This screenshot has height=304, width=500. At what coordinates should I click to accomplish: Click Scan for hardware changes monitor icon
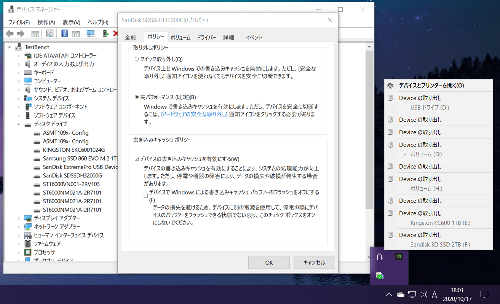point(91,34)
